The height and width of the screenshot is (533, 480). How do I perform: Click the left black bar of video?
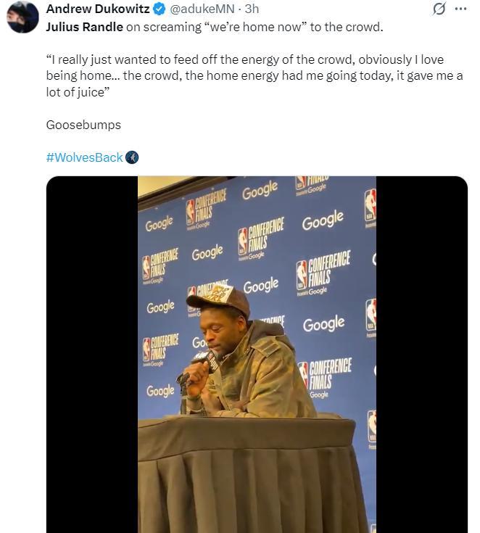click(92, 355)
